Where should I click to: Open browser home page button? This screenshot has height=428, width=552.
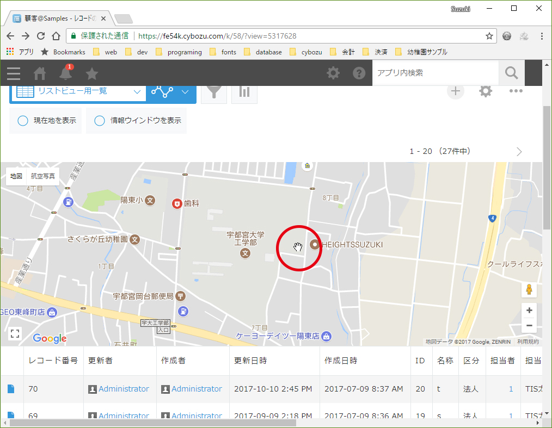click(x=56, y=36)
